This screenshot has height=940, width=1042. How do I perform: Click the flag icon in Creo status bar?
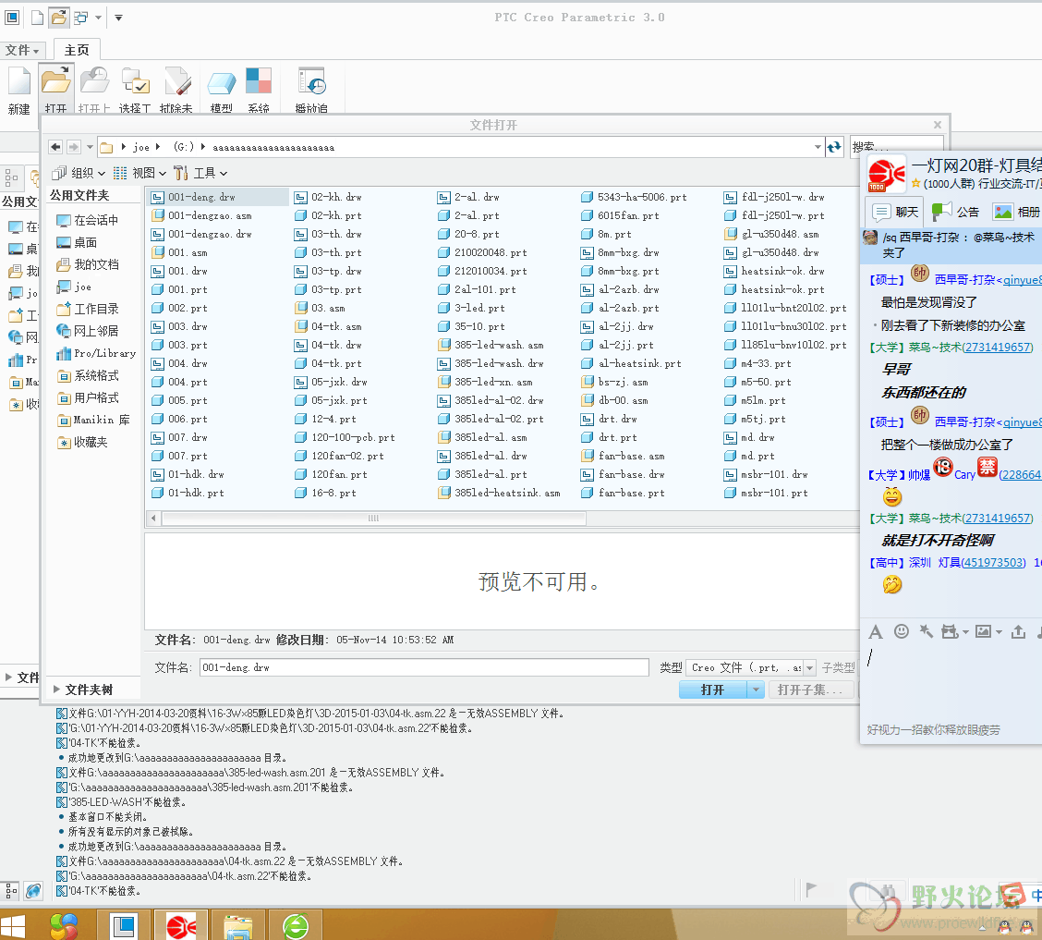point(811,889)
